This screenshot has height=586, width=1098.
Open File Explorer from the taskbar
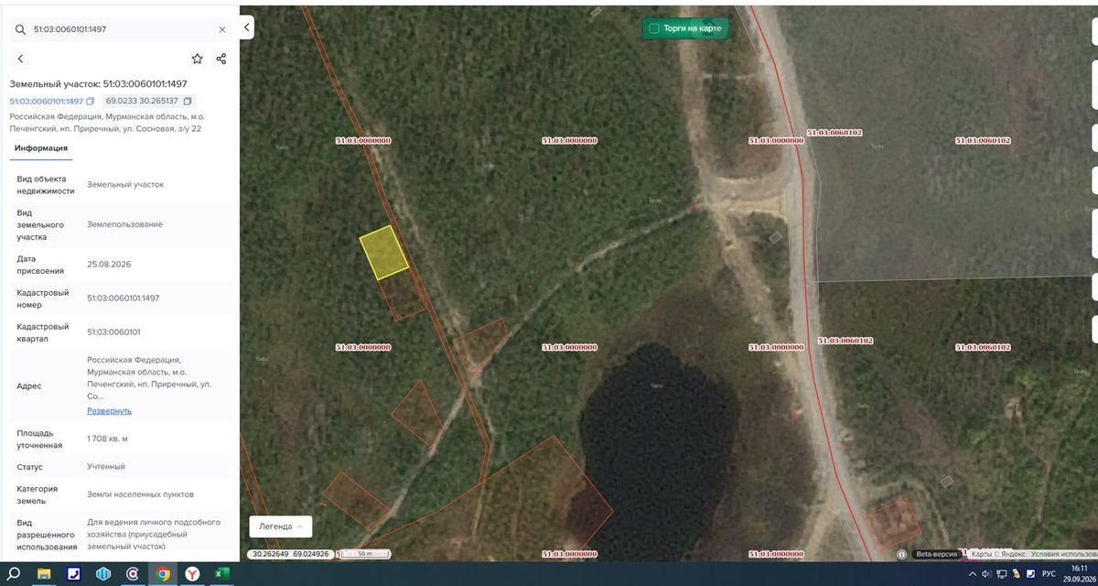[43, 574]
